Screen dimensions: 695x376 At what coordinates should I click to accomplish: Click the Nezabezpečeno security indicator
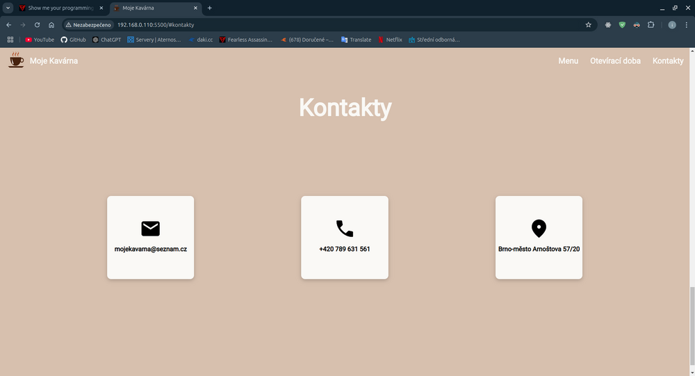pos(88,25)
